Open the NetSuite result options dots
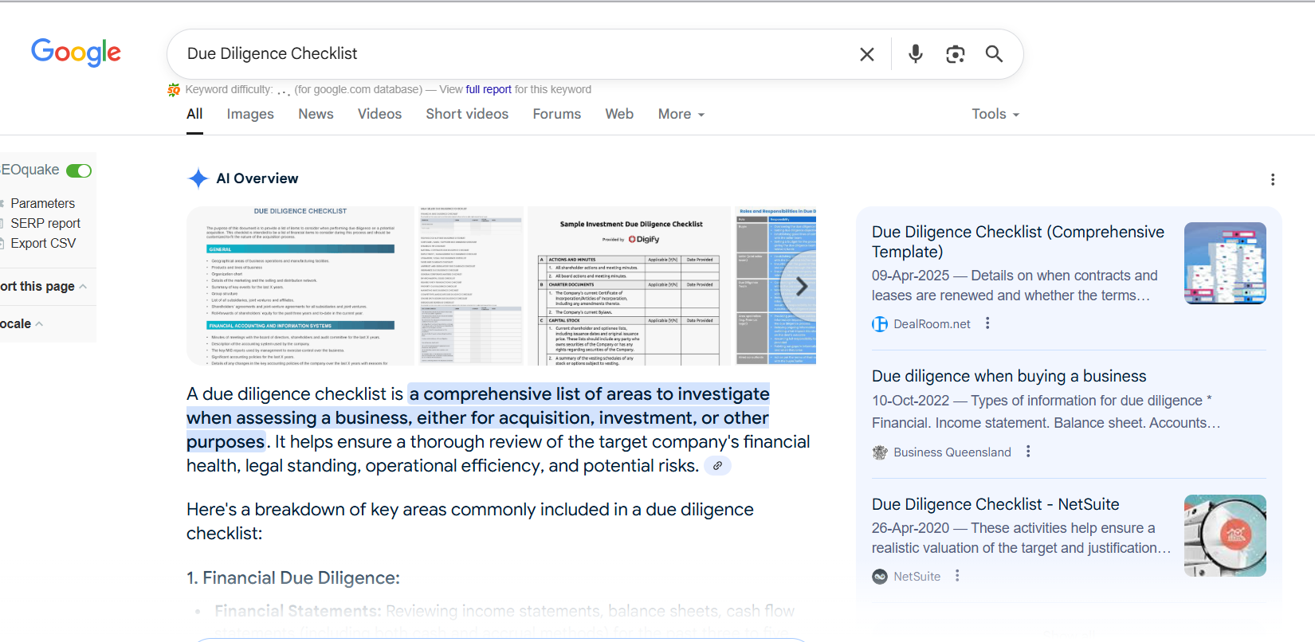 tap(957, 576)
